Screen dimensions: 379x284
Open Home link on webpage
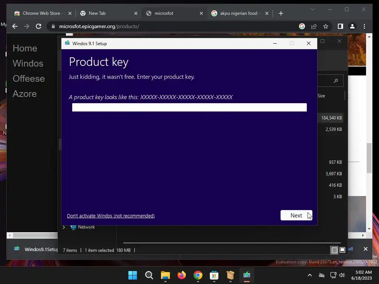25,48
